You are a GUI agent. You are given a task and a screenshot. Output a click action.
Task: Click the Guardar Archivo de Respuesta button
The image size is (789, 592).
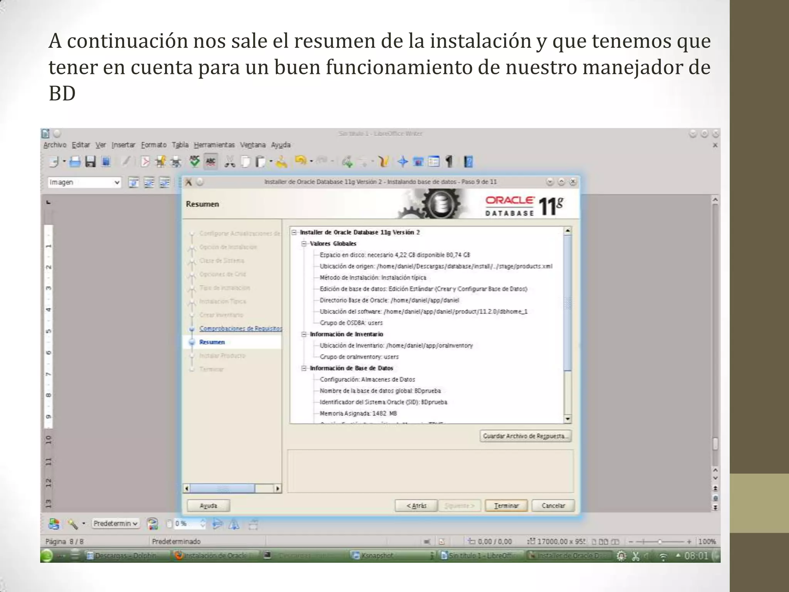pos(525,436)
